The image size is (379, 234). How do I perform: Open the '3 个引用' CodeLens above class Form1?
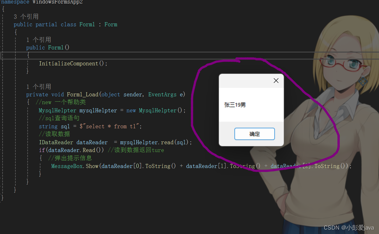(x=26, y=17)
